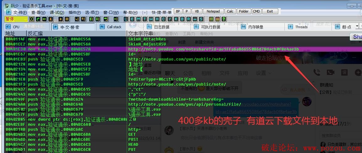Open the 窗-口(W) menu
Image resolution: width=362 pixels, height=153 pixels.
[111, 12]
